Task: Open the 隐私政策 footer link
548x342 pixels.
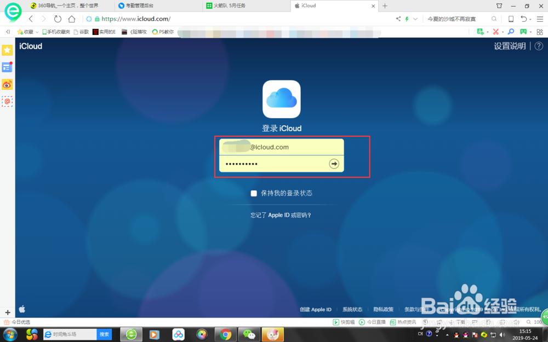Action: 384,310
